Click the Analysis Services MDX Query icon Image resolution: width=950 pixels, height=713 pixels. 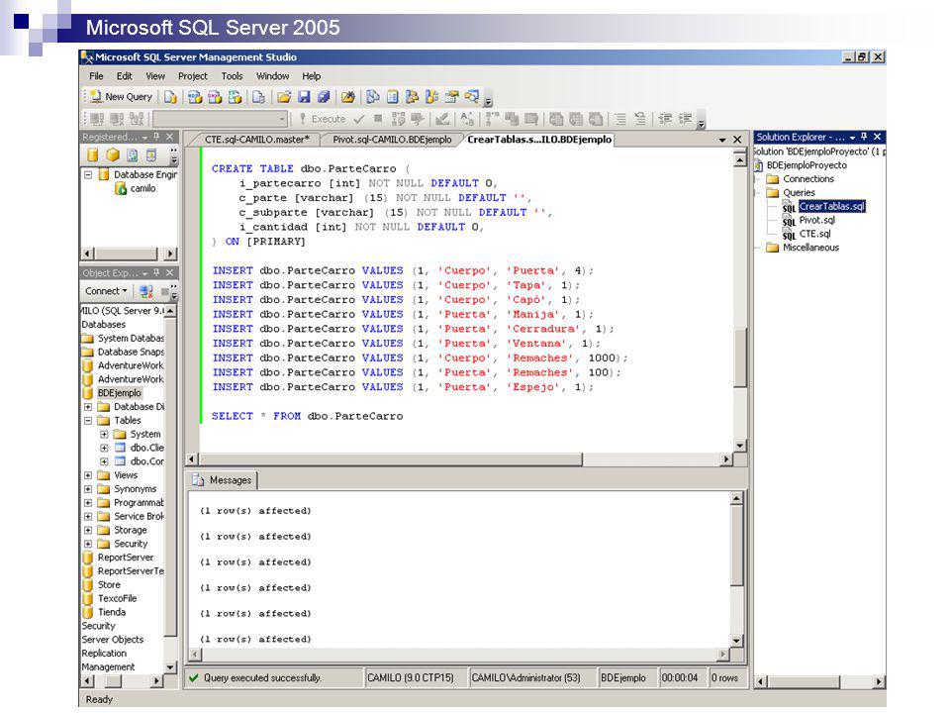pos(195,97)
